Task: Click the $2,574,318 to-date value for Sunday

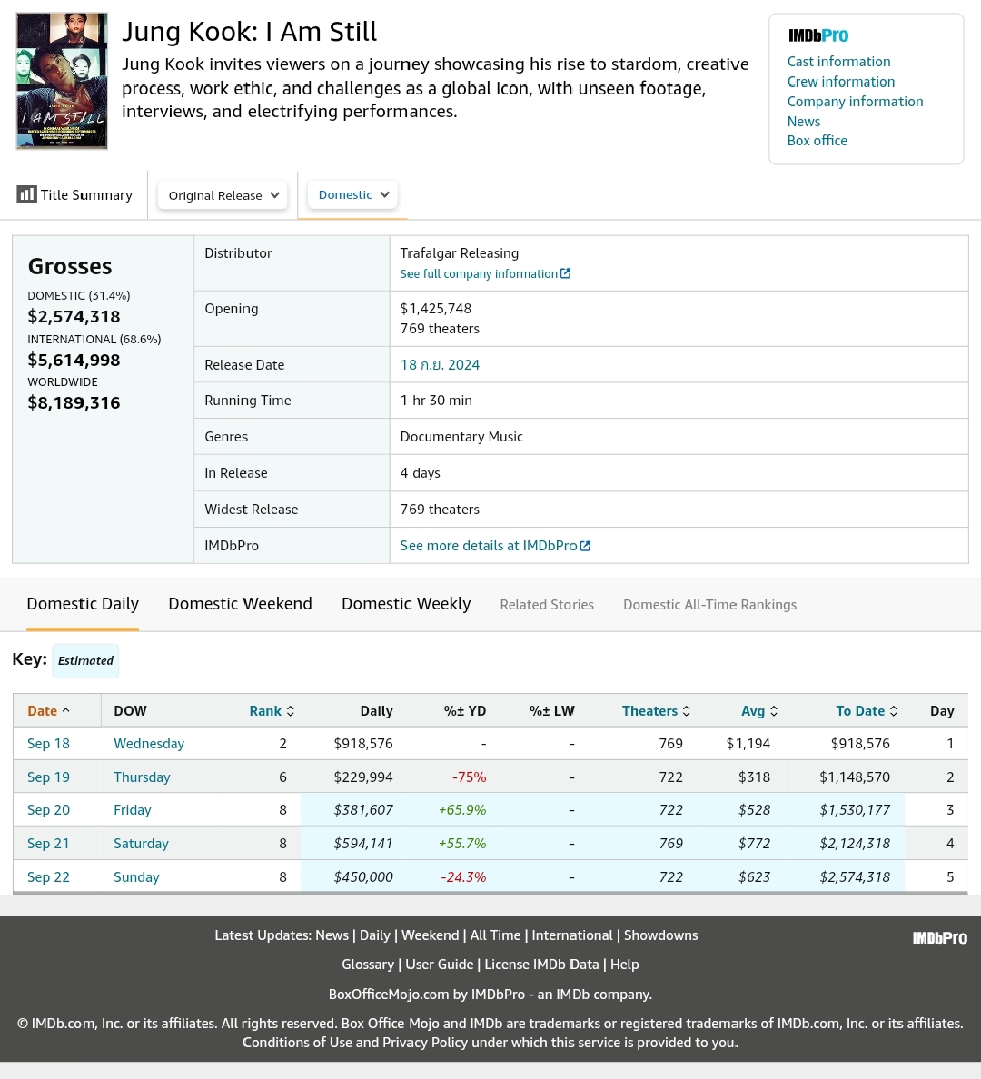Action: click(855, 877)
